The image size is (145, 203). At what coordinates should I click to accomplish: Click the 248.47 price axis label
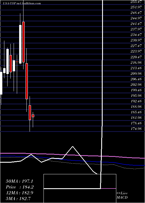[136, 13]
